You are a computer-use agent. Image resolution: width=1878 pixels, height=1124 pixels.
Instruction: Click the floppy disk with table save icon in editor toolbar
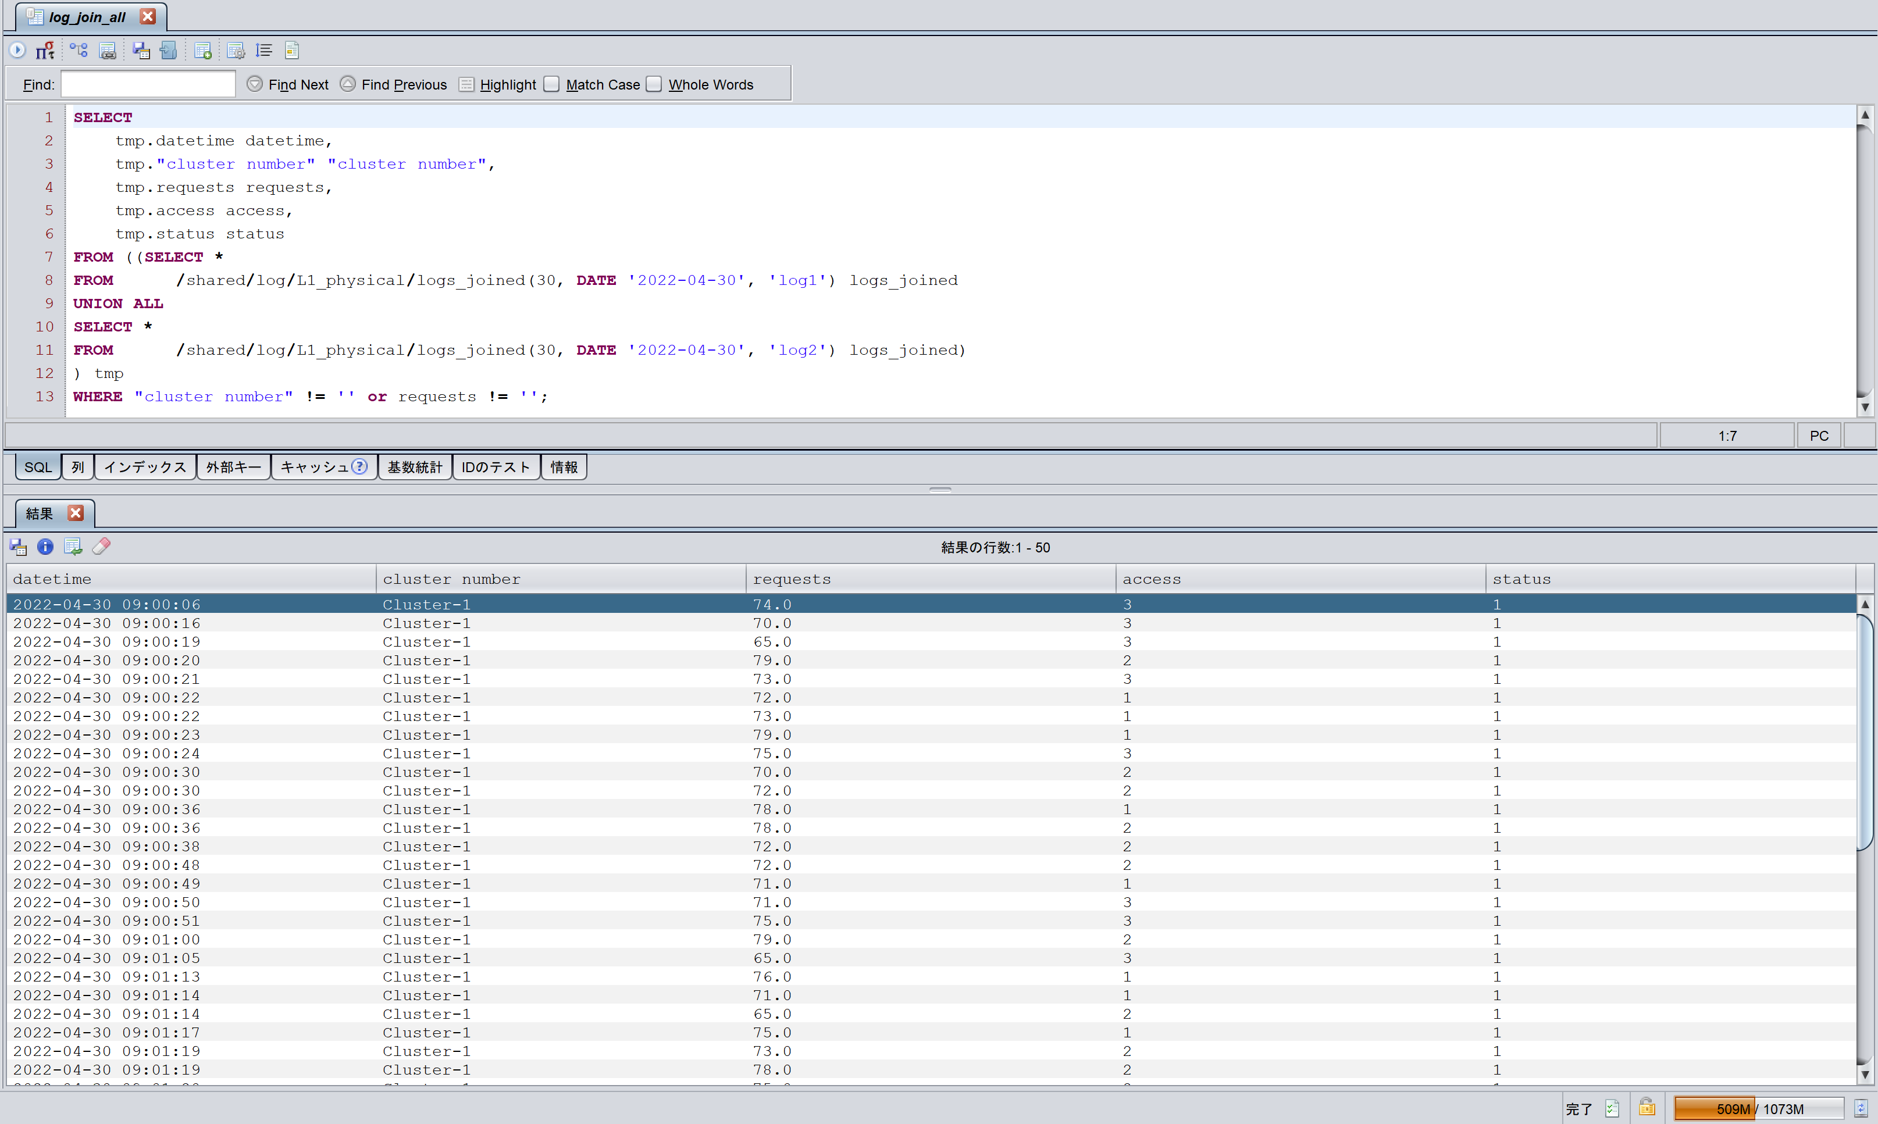tap(141, 51)
